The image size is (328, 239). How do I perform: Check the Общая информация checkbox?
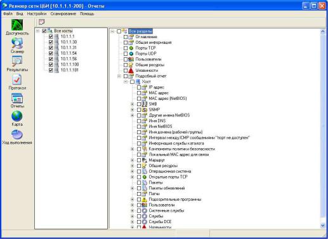point(126,43)
